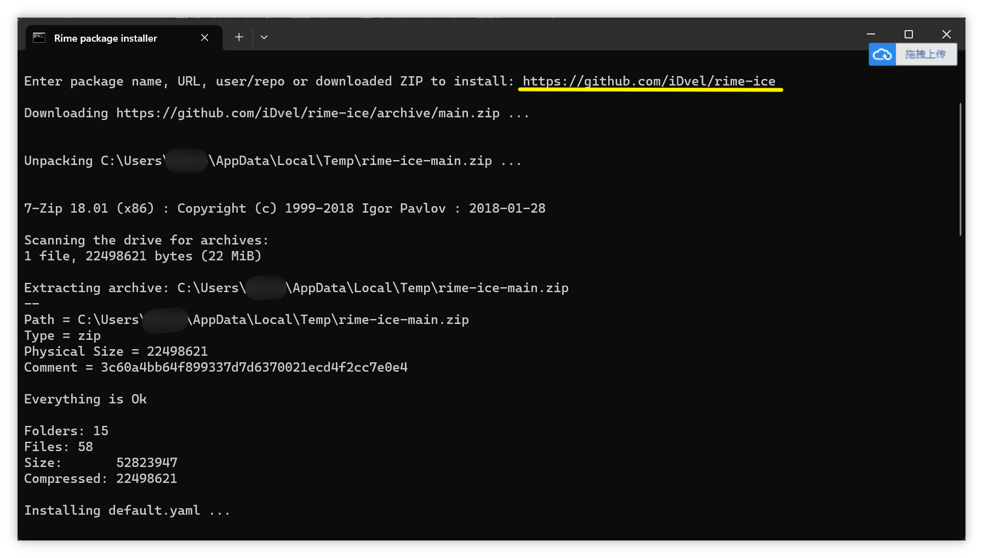Click the 'Scanning the drive for archives' line
The width and height of the screenshot is (983, 558).
[x=145, y=240]
